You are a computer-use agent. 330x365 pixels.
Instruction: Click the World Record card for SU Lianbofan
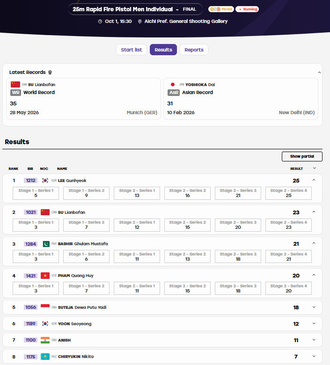[84, 99]
